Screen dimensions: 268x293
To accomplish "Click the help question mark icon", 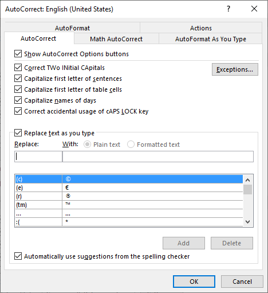I will [x=228, y=9].
